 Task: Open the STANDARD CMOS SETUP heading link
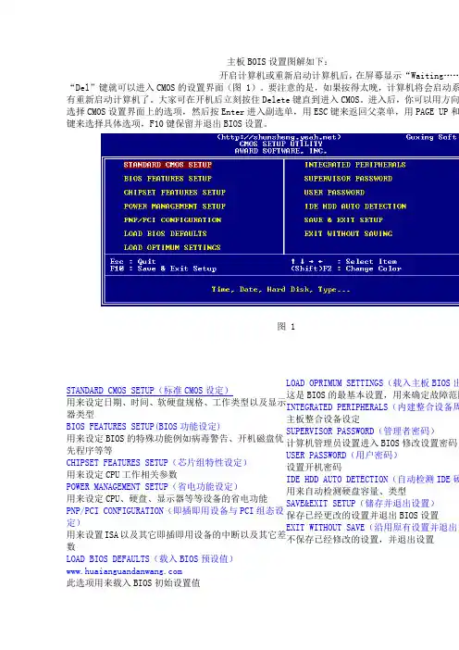click(148, 391)
